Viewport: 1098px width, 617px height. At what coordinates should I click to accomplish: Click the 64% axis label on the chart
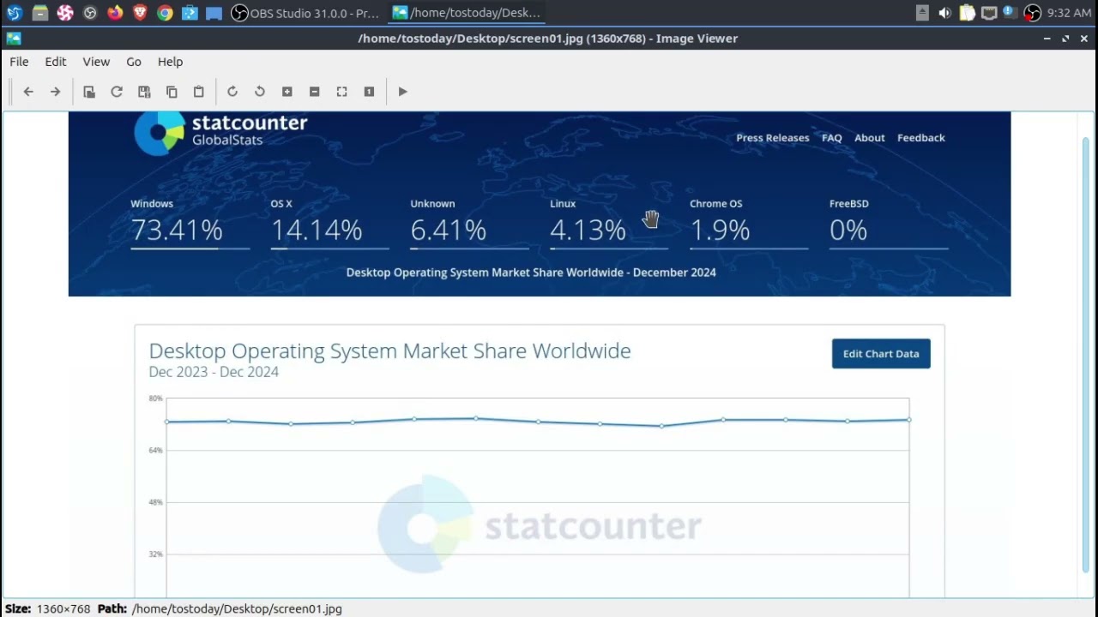coord(155,450)
